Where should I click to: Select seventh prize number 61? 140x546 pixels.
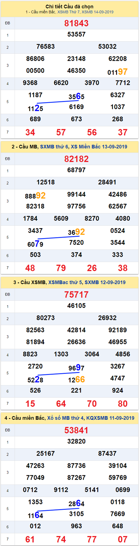click(x=30, y=539)
